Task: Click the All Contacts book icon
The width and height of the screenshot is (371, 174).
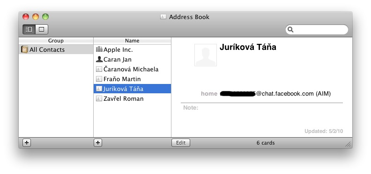Action: tap(24, 49)
